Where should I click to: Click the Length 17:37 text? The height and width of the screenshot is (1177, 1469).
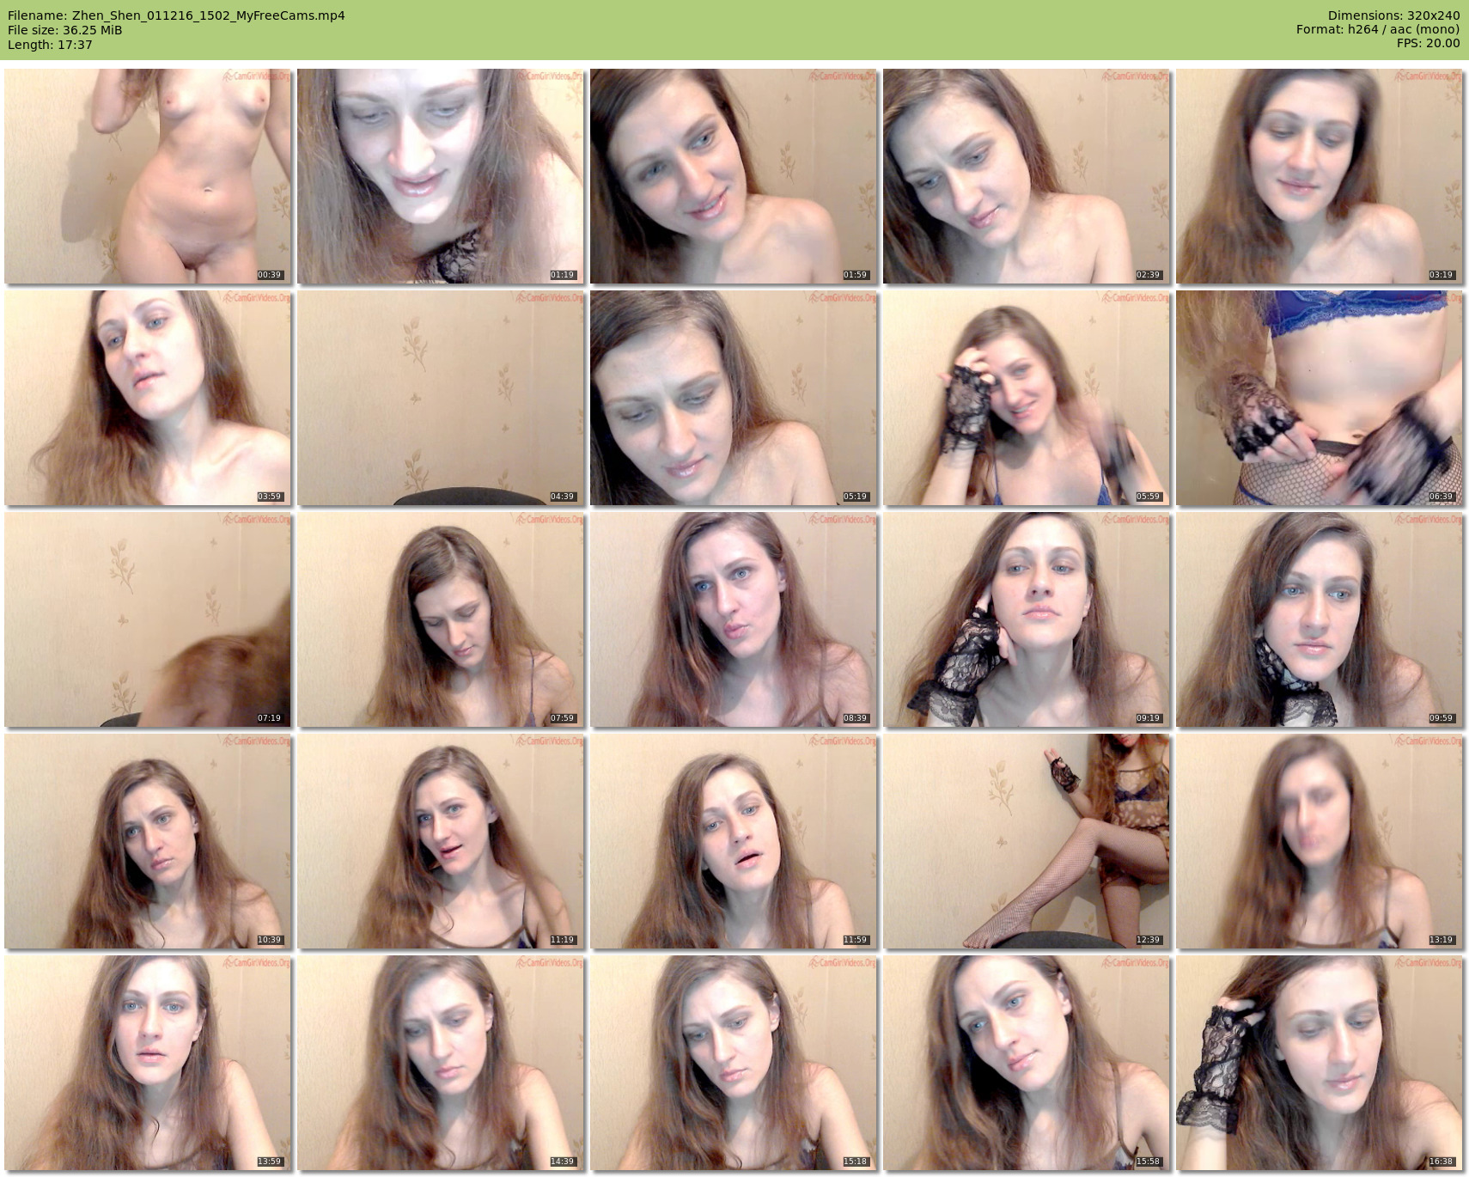click(50, 45)
